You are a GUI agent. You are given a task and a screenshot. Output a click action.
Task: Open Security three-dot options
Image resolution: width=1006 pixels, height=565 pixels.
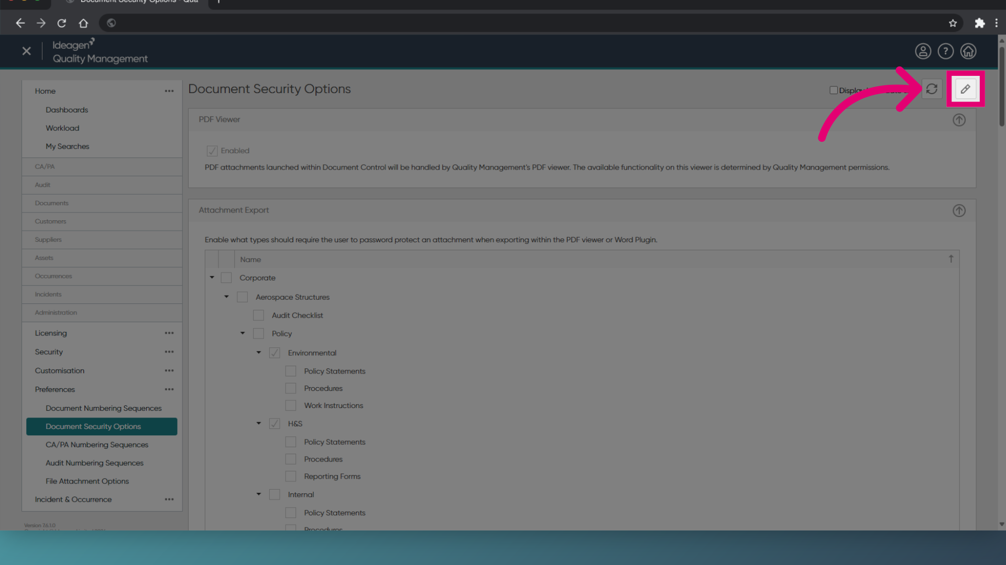169,352
